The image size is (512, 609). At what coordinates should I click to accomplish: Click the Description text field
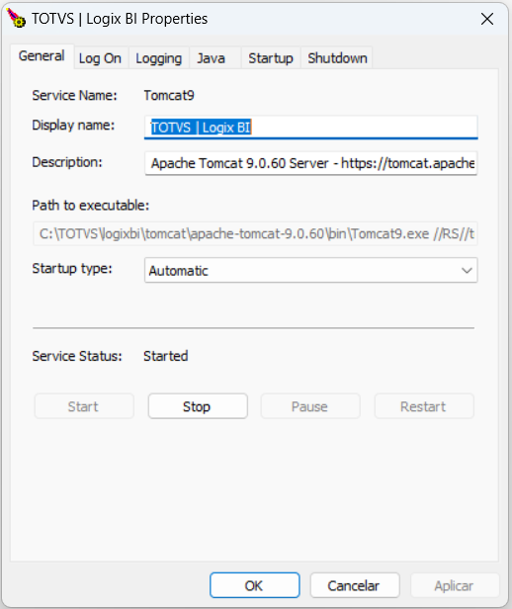click(311, 163)
